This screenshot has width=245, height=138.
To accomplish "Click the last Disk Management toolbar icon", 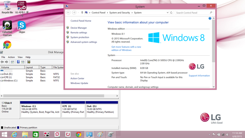I will [x=29, y=62].
